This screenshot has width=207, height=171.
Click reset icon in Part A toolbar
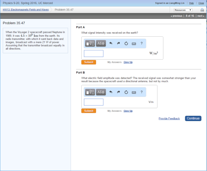(126, 43)
